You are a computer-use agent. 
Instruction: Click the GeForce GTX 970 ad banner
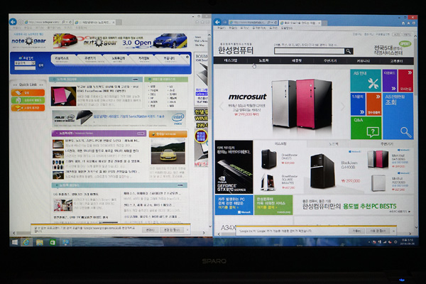click(x=234, y=167)
